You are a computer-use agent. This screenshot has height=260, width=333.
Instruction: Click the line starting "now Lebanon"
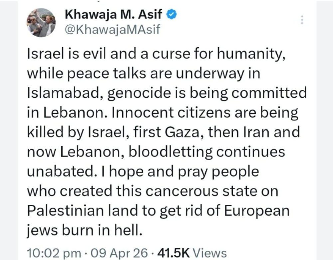(x=156, y=152)
